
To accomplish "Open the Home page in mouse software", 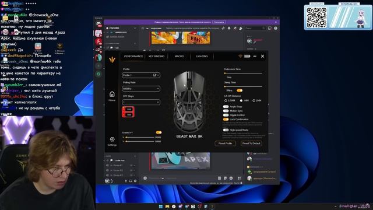I will [x=112, y=96].
